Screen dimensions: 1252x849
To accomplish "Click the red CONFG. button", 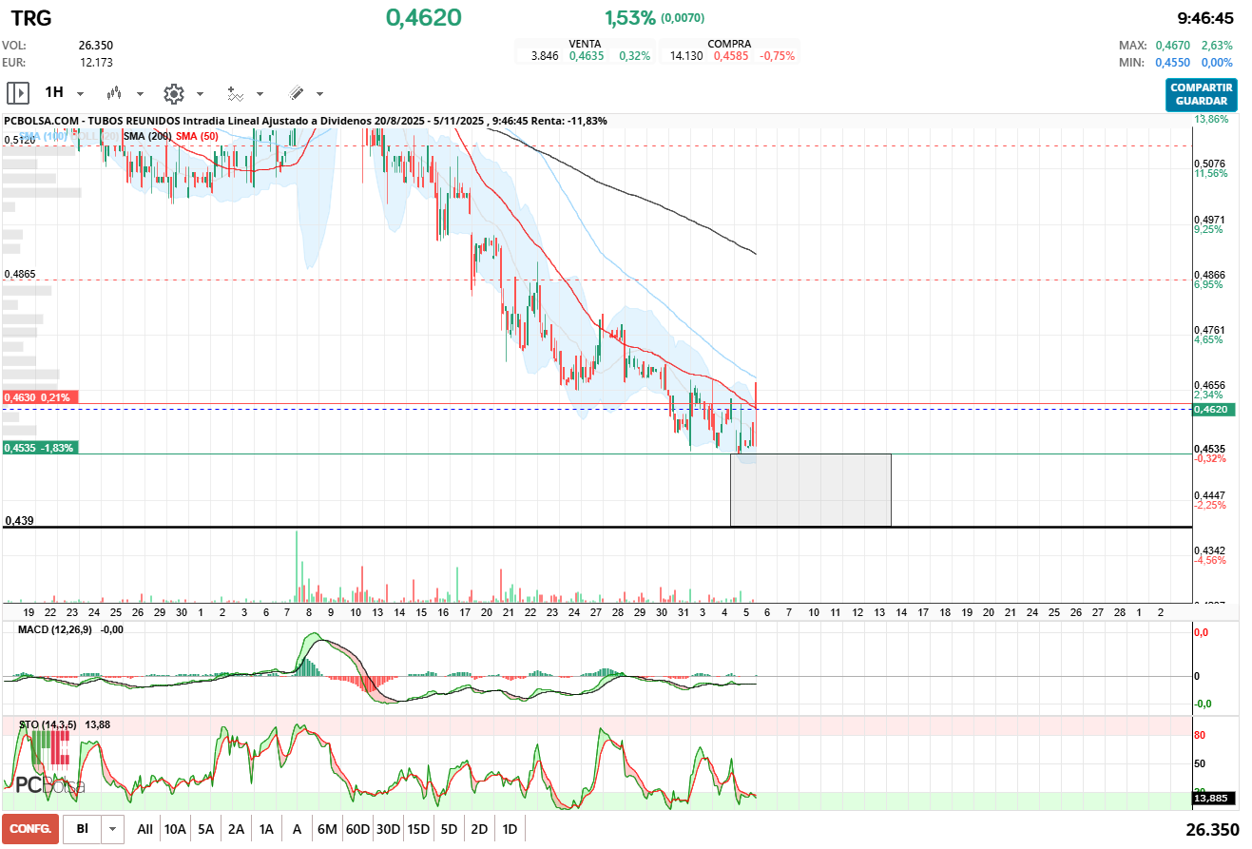I will (x=30, y=829).
